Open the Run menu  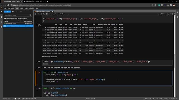click(17, 9)
